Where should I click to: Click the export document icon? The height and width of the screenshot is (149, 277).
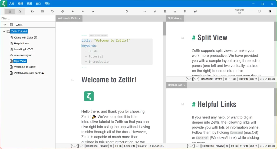pos(127,11)
